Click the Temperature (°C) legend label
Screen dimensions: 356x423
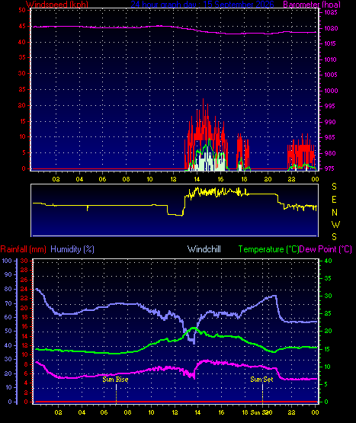tap(268, 249)
